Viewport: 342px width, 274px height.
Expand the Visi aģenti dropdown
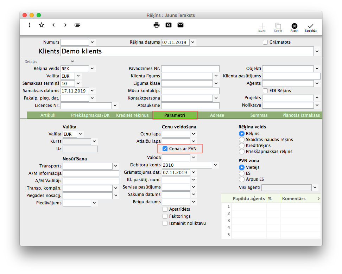315,187
